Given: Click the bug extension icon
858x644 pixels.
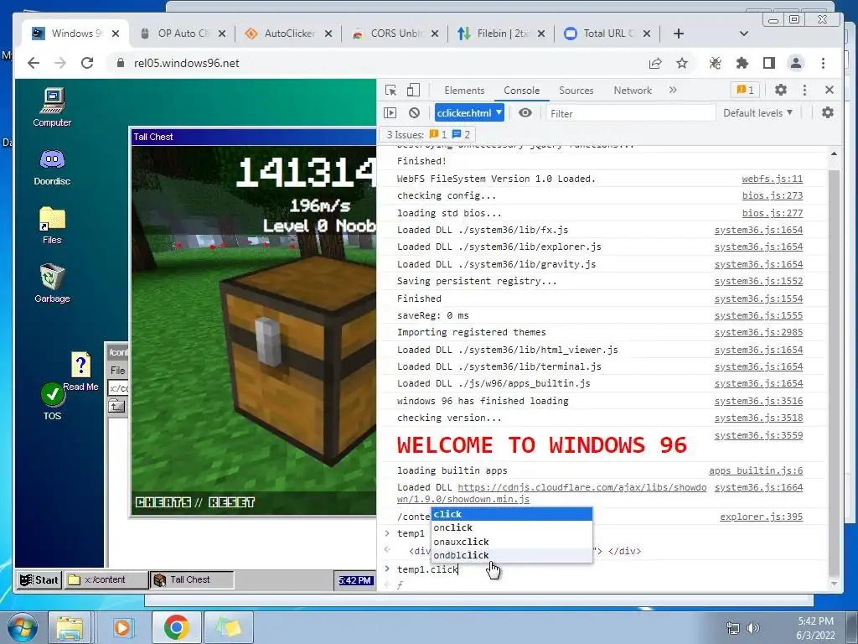Looking at the screenshot, I should (x=715, y=63).
